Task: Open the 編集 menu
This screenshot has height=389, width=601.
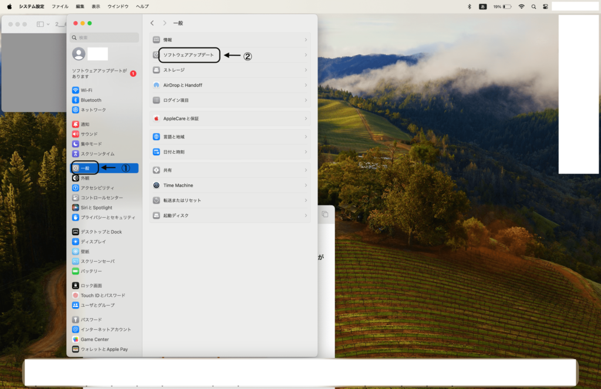Action: coord(80,6)
